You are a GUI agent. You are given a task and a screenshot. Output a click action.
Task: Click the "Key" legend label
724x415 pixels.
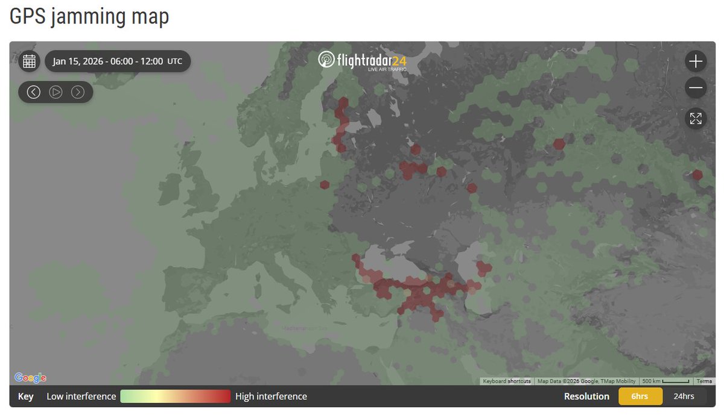pyautogui.click(x=25, y=396)
